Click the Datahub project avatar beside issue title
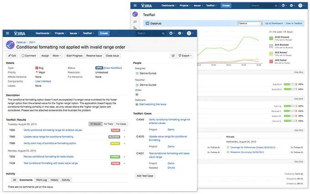The height and width of the screenshot is (194, 310). [10, 45]
